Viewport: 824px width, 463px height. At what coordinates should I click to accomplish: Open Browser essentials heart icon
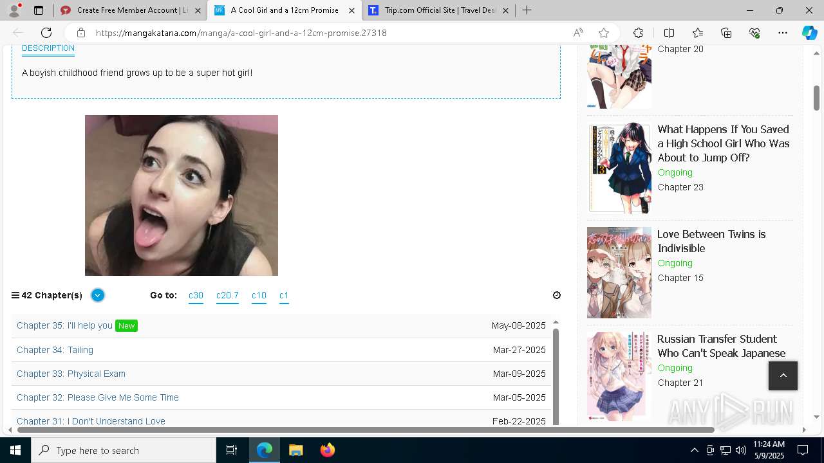pyautogui.click(x=754, y=33)
